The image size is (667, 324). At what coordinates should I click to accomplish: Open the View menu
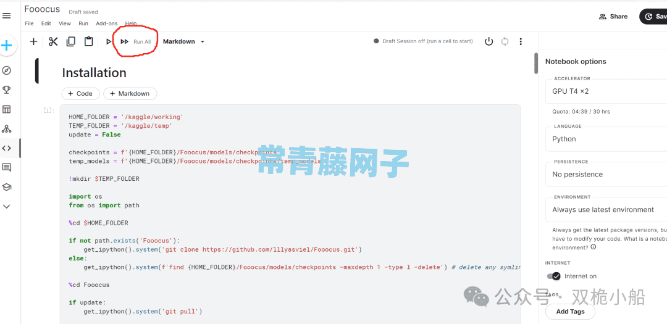(x=65, y=23)
